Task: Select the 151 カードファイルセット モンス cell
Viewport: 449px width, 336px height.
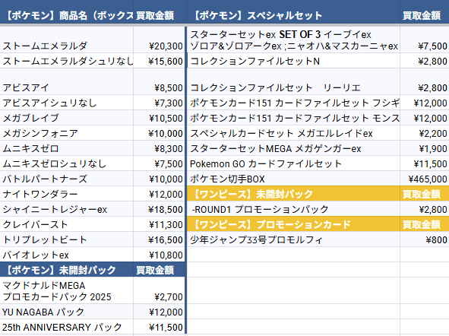Action: 293,118
